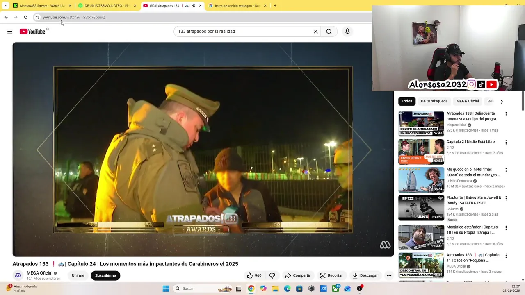This screenshot has height=295, width=525.
Task: Close the Alonsosa32 Stream tab
Action: point(70,6)
